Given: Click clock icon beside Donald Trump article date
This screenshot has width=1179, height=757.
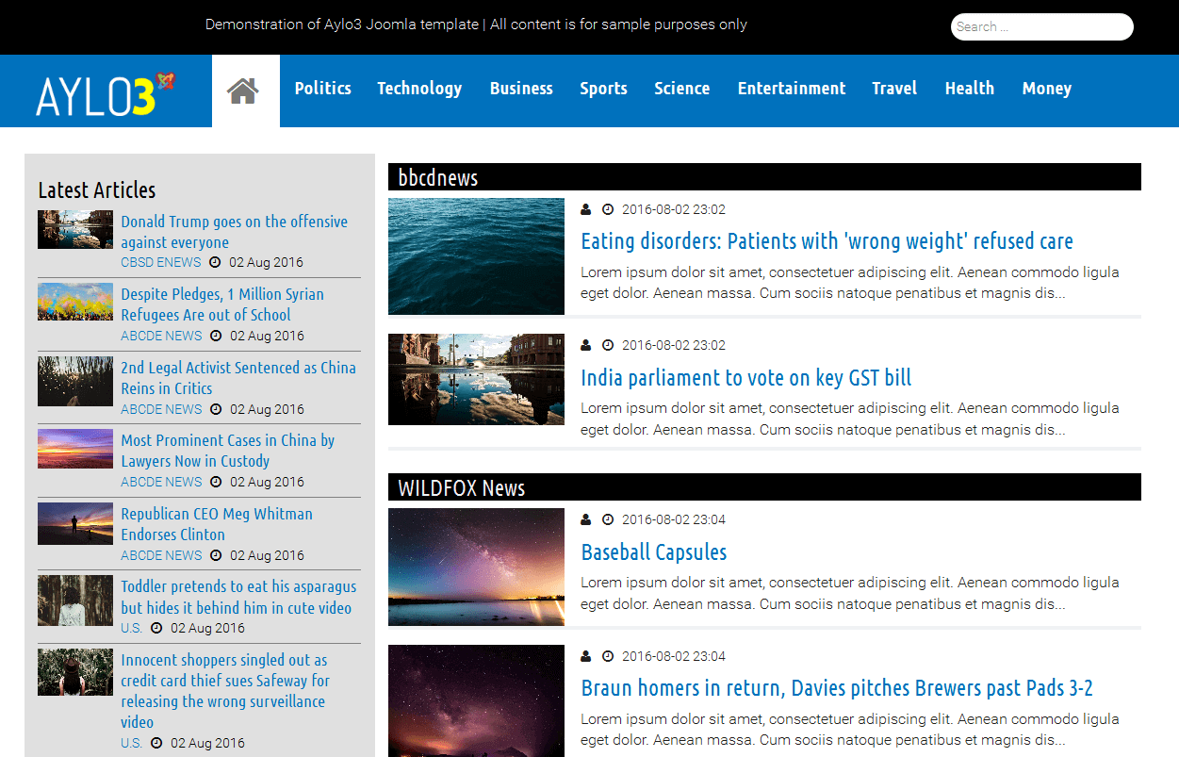Looking at the screenshot, I should pyautogui.click(x=215, y=262).
